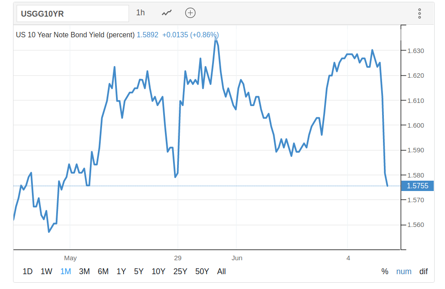Click the 1.590 axis label
Viewport: 445px width, 289px height.
click(416, 150)
